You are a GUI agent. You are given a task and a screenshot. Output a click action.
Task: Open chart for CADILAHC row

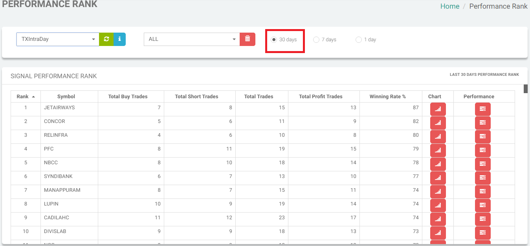tap(438, 219)
